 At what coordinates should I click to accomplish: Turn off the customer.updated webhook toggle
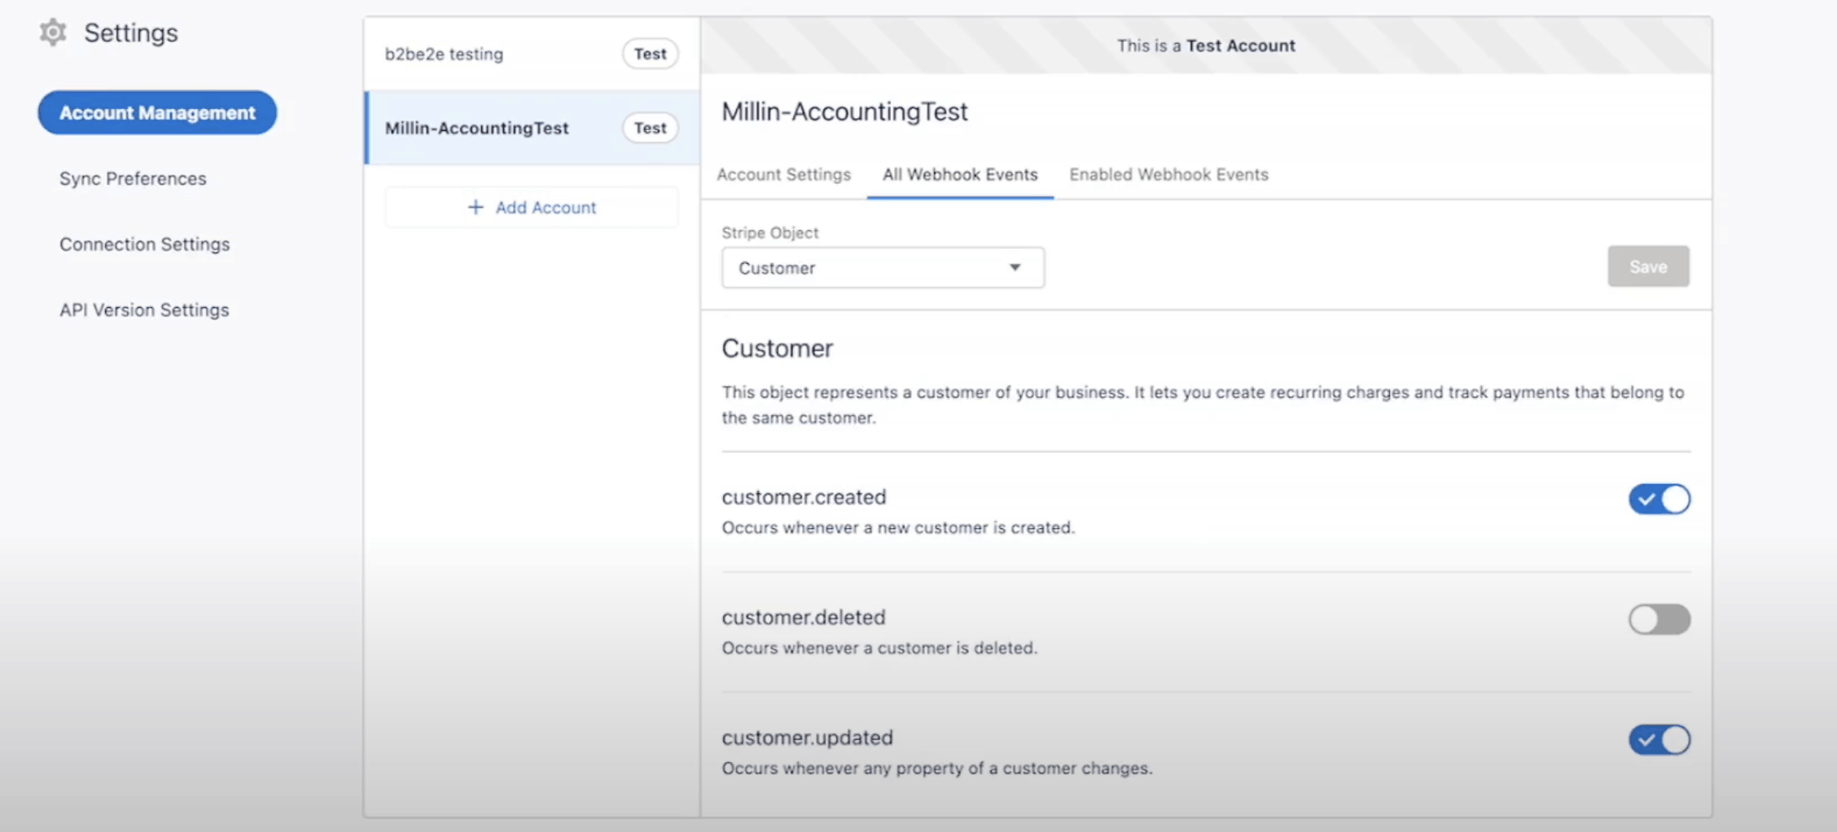click(x=1659, y=740)
